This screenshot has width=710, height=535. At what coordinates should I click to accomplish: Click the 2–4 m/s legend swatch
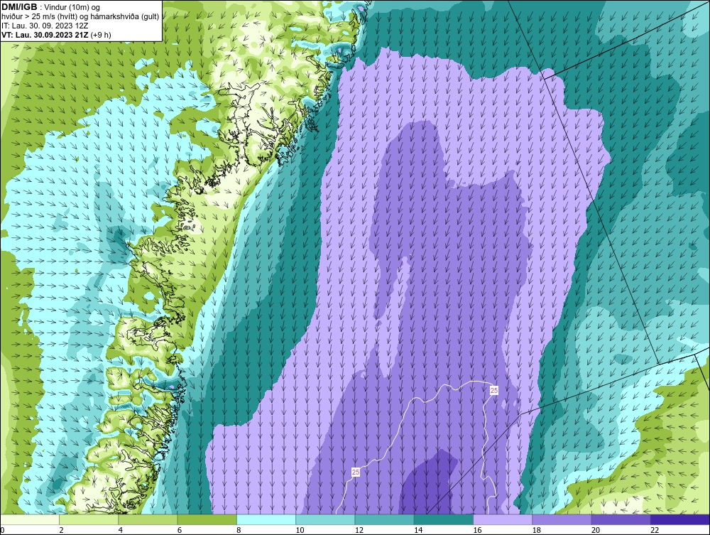[x=89, y=519]
